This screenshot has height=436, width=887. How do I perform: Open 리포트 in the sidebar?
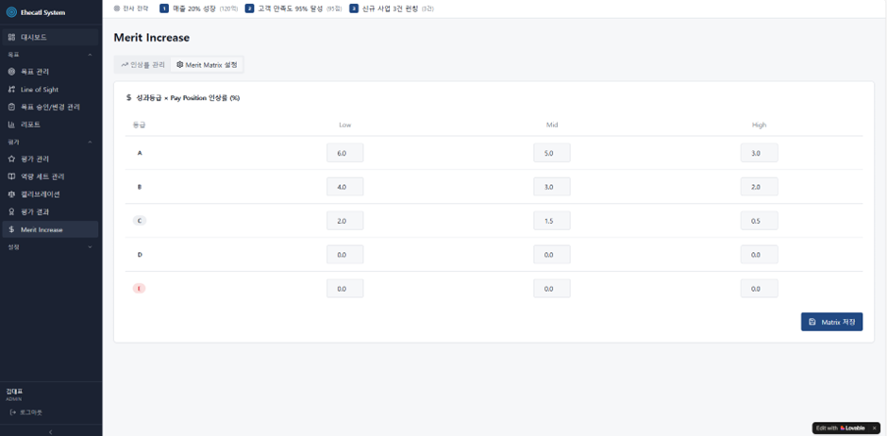click(50, 125)
